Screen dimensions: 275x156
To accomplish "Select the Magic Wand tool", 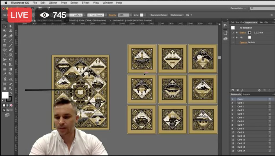I will (5, 31).
